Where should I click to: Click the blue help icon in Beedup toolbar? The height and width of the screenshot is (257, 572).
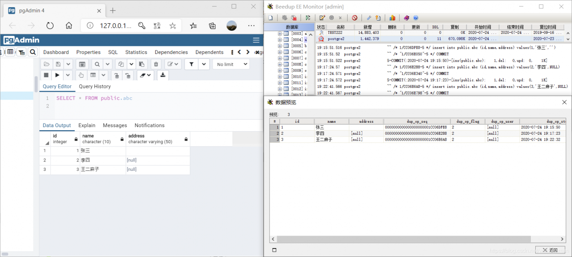(416, 18)
